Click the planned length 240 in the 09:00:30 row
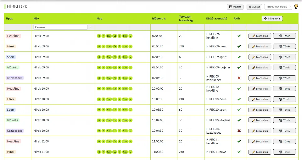This screenshot has width=302, height=160. 182,46
